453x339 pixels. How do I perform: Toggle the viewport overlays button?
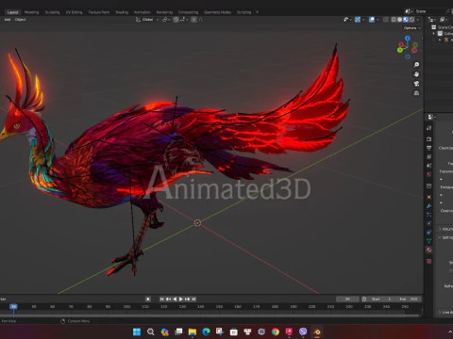click(372, 20)
